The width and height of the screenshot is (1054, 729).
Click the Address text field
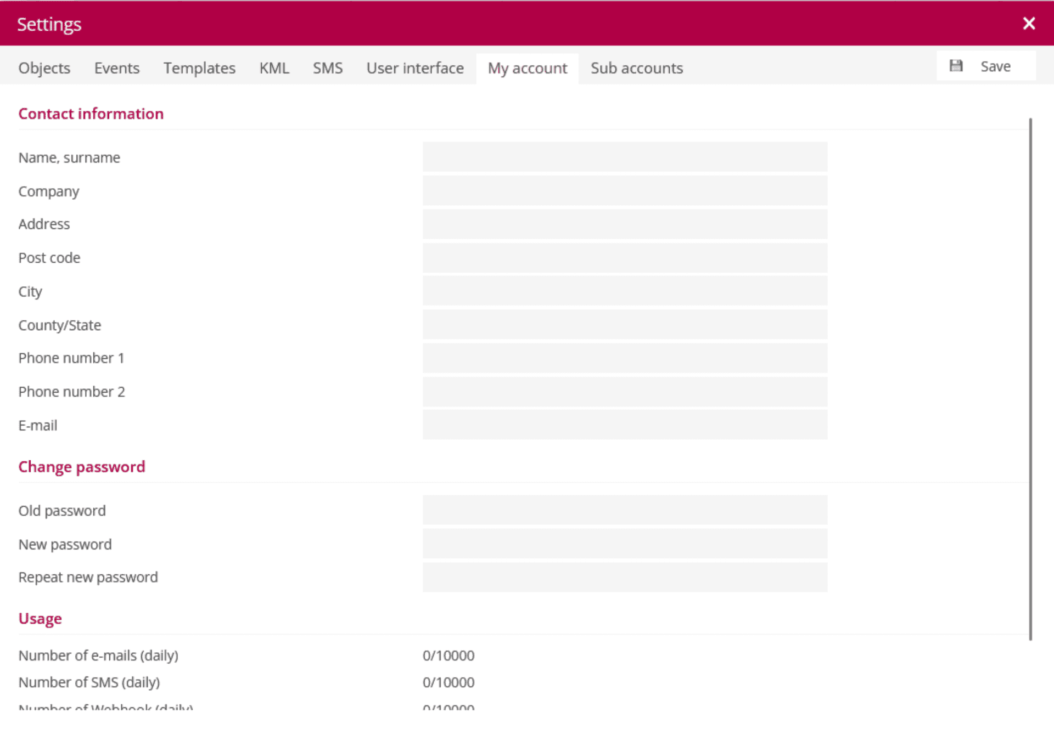[x=625, y=224]
